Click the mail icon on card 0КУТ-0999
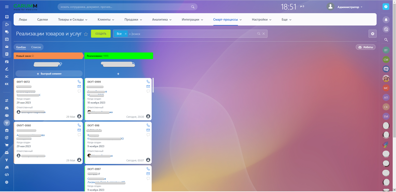This screenshot has height=192, width=396. (x=148, y=86)
